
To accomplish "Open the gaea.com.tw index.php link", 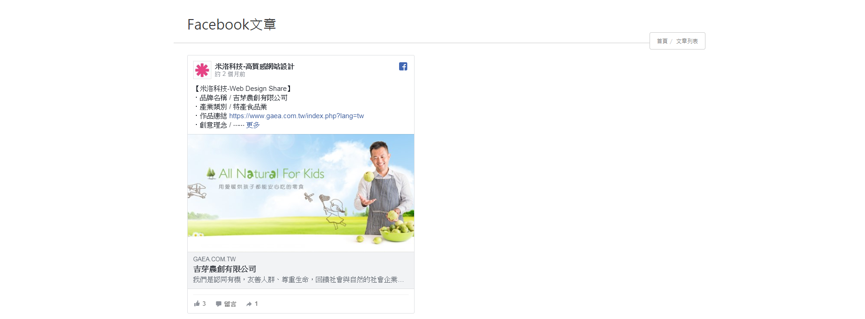I will tap(296, 116).
